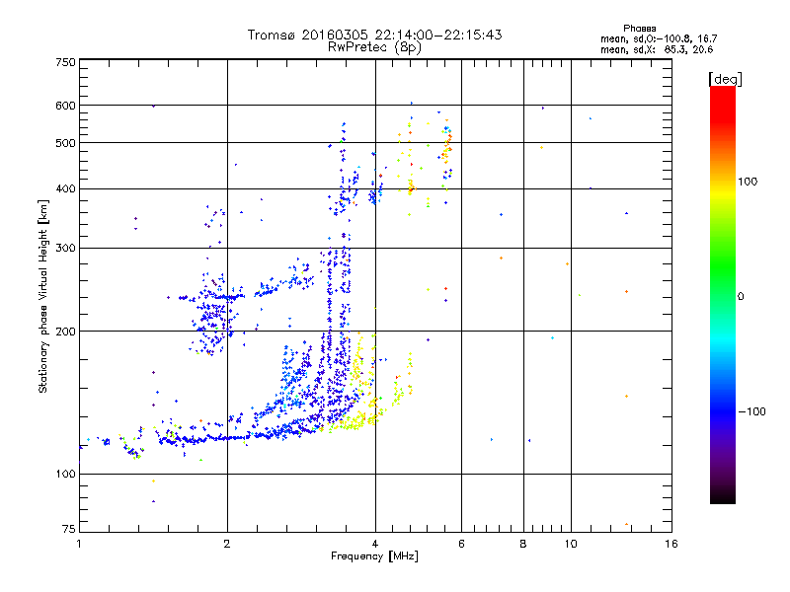Click the 'Frequency [MHz]' axis label

point(374,556)
